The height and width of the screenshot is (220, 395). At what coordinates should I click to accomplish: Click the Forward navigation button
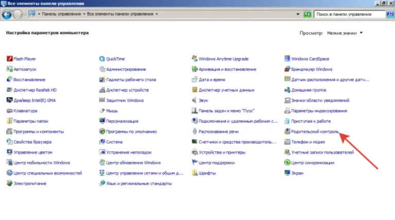point(17,14)
